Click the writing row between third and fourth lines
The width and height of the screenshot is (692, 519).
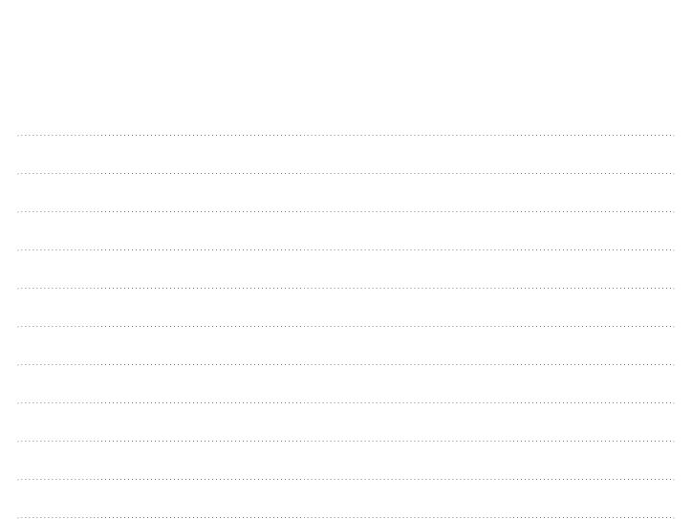coord(346,230)
